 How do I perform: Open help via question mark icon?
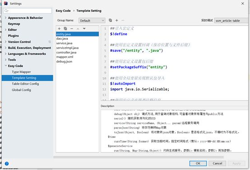7,164
